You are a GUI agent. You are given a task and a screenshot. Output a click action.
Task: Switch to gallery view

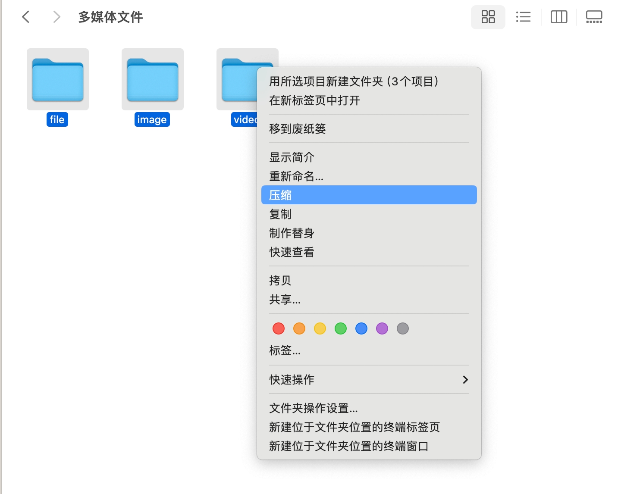coord(594,17)
